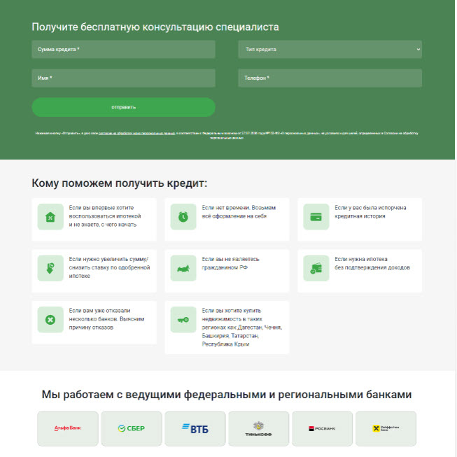Click text 'не являетесь гражданином РФ'
The height and width of the screenshot is (457, 457).
(230, 263)
